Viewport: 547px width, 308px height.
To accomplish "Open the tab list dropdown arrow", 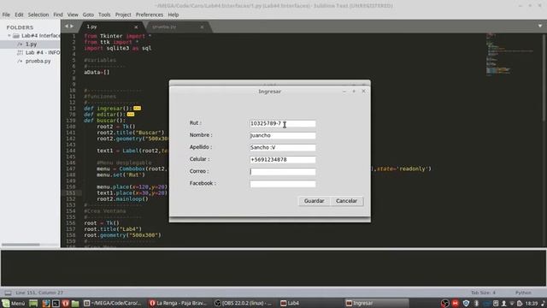I will tap(540, 26).
